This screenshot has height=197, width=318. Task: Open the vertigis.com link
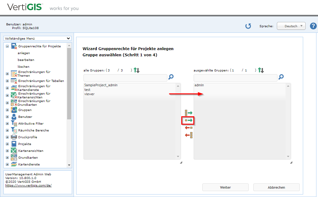tap(28, 186)
